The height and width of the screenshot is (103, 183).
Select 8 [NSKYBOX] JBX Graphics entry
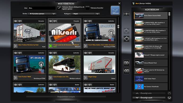pos(151,47)
